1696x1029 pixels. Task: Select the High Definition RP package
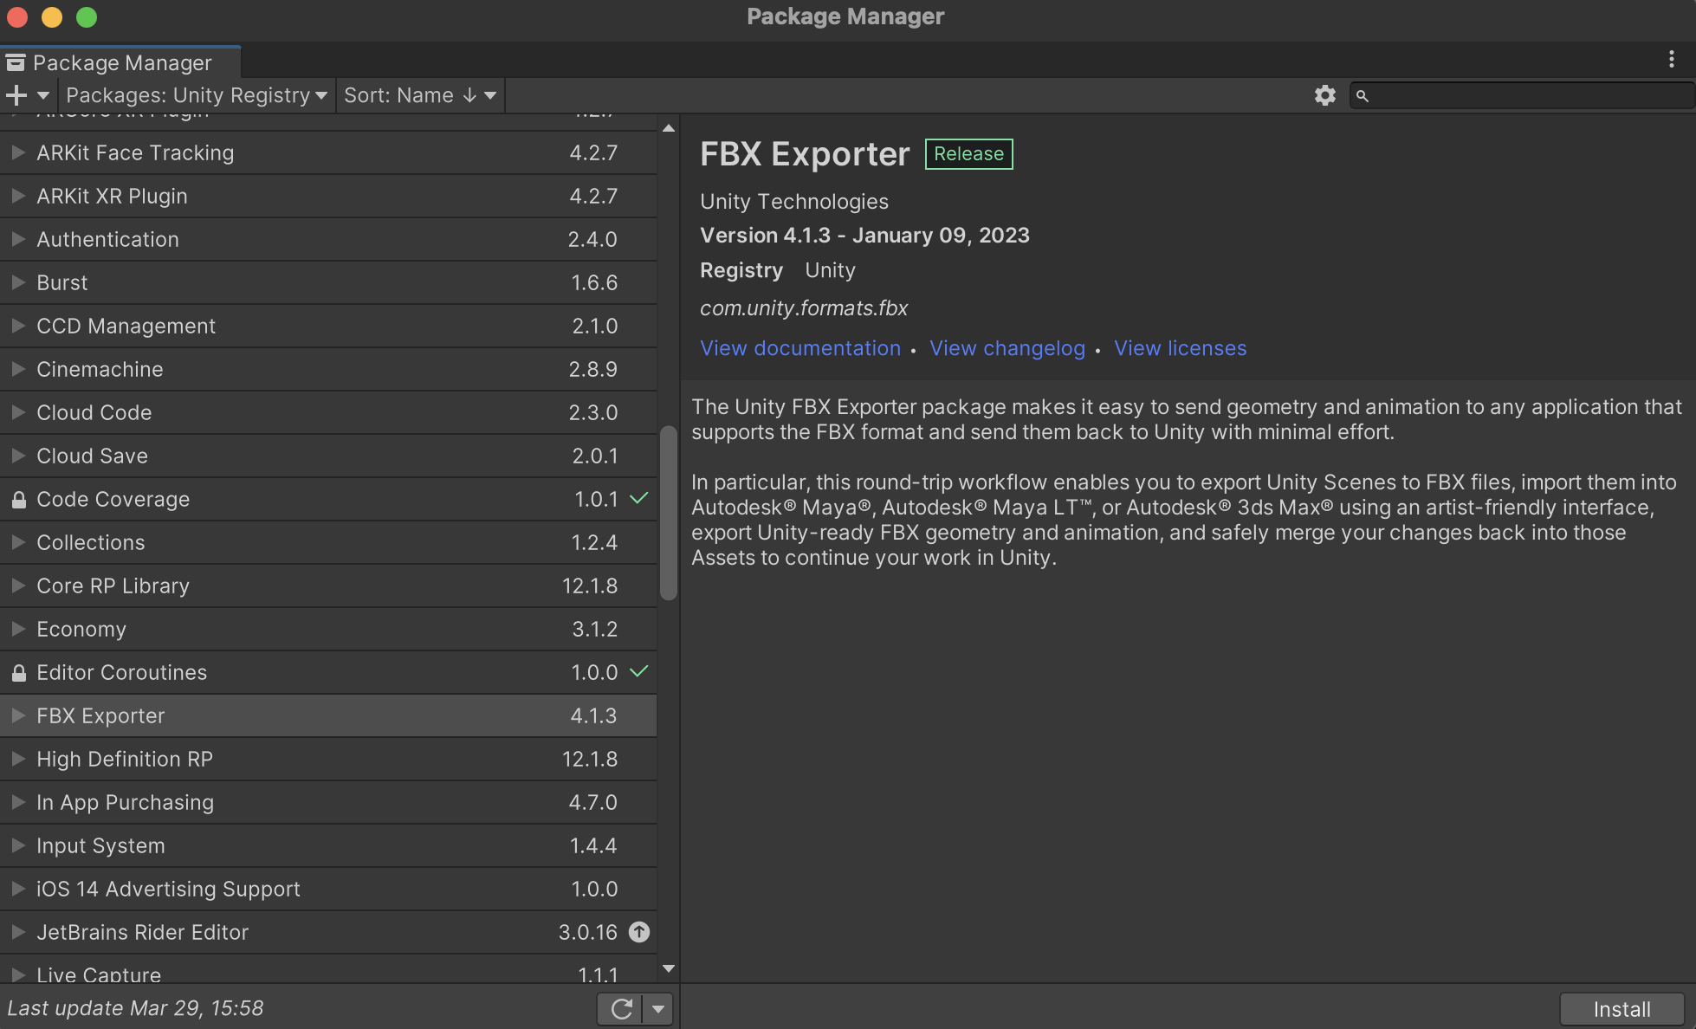point(125,759)
